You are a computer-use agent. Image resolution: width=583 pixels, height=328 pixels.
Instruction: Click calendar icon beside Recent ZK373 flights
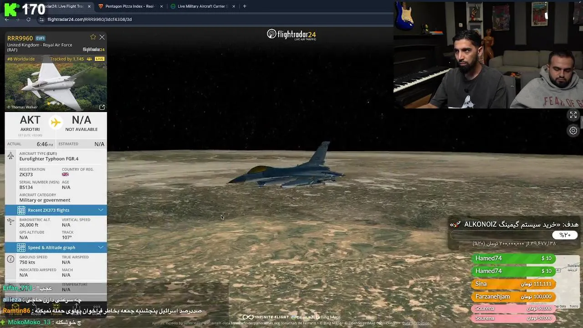[x=21, y=210]
